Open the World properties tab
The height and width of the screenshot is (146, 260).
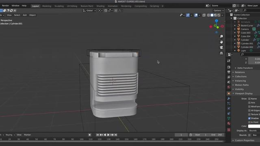[x=229, y=87]
